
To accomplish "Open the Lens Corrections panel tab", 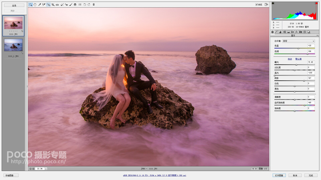I will point(293,32).
